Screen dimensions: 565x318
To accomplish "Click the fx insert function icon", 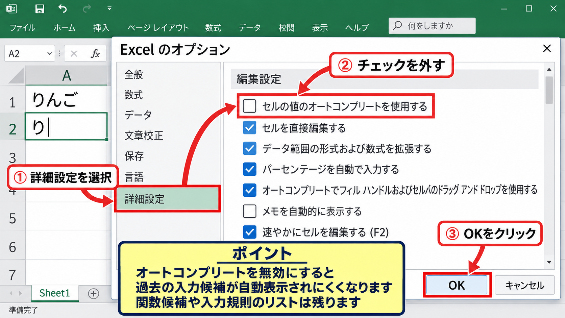I will click(95, 53).
